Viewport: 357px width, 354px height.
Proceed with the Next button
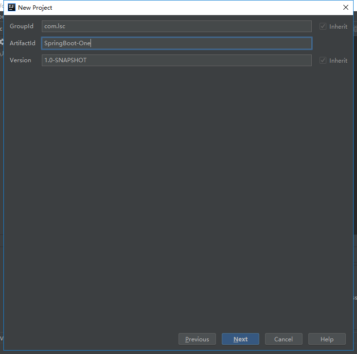[240, 339]
